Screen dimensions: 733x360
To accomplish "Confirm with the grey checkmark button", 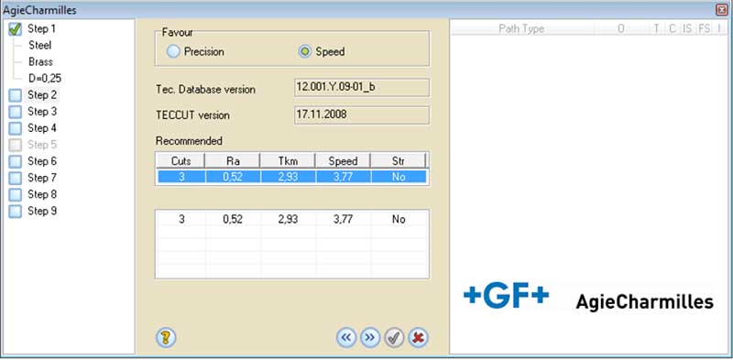I will 394,337.
